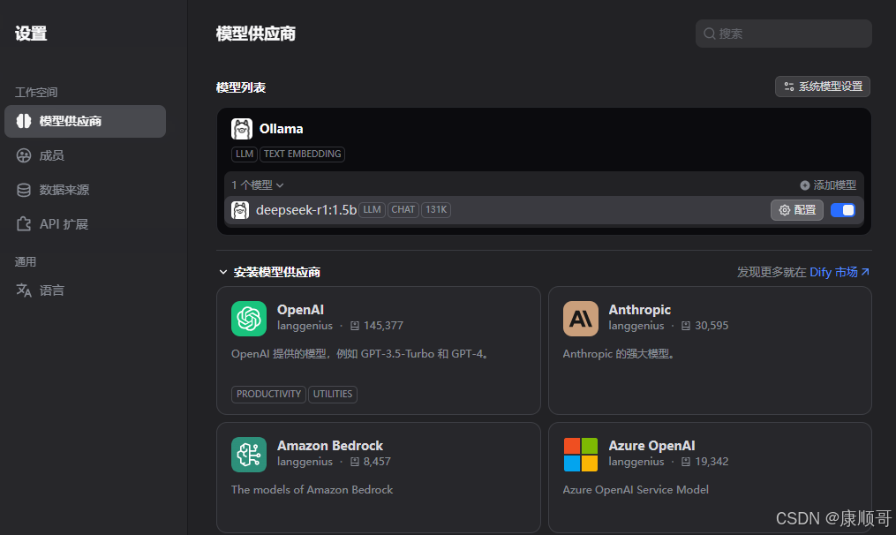Viewport: 896px width, 535px height.
Task: Open the API 扩展 settings section
Action: pos(64,224)
